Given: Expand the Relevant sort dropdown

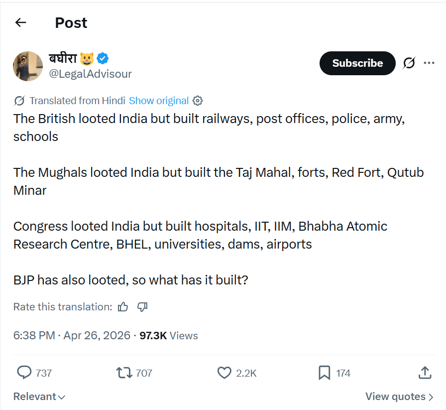Looking at the screenshot, I should [x=39, y=397].
